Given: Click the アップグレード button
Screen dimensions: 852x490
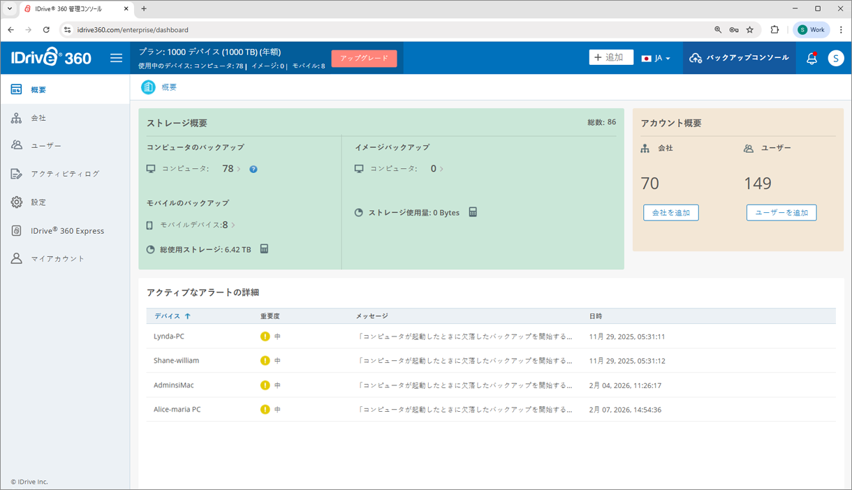Looking at the screenshot, I should tap(364, 59).
